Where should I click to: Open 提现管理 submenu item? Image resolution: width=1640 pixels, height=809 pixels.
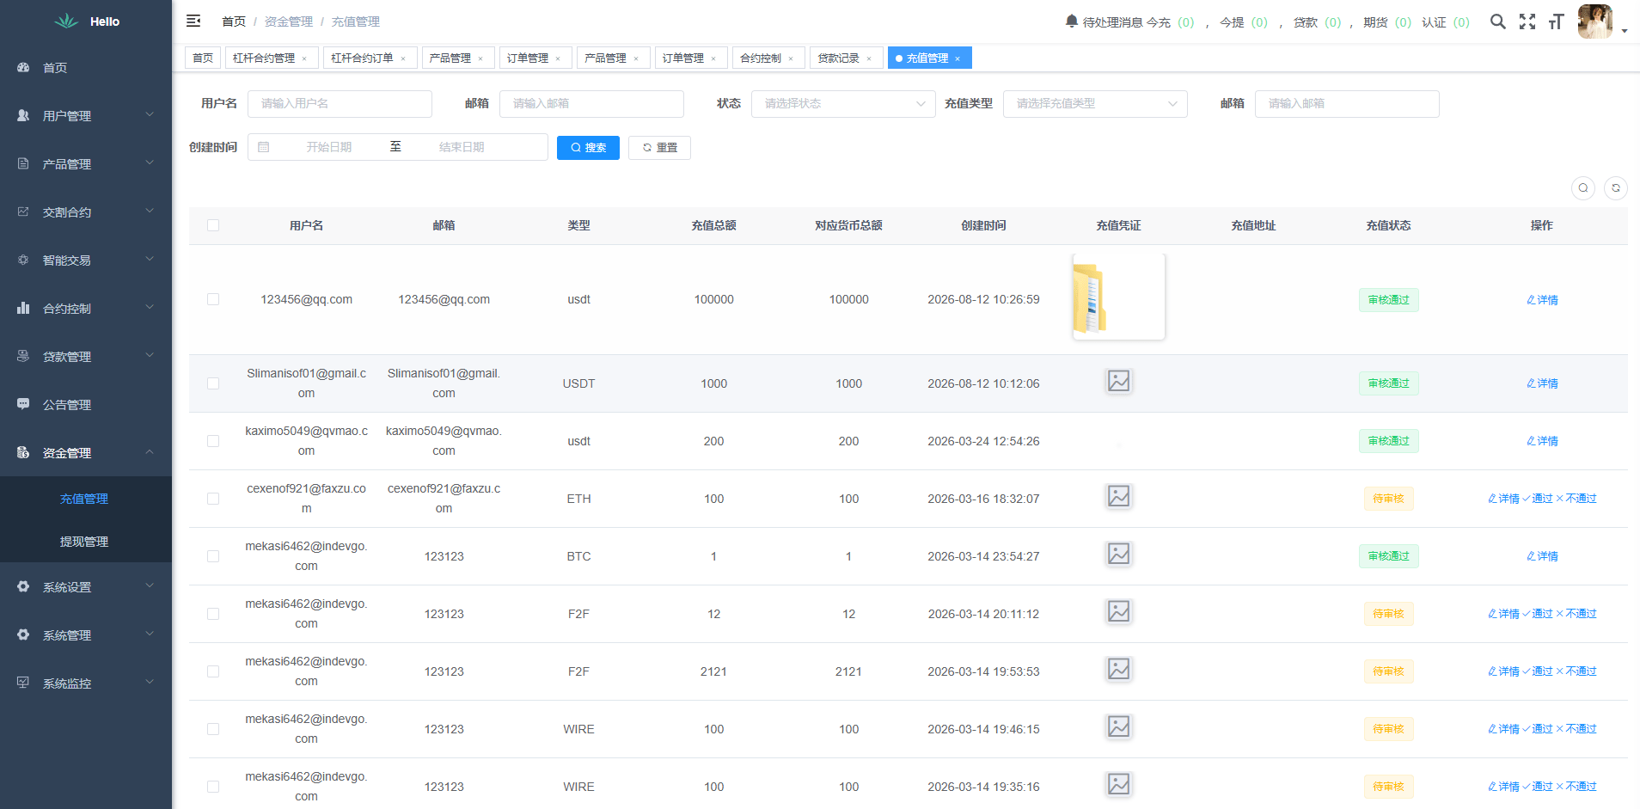84,542
